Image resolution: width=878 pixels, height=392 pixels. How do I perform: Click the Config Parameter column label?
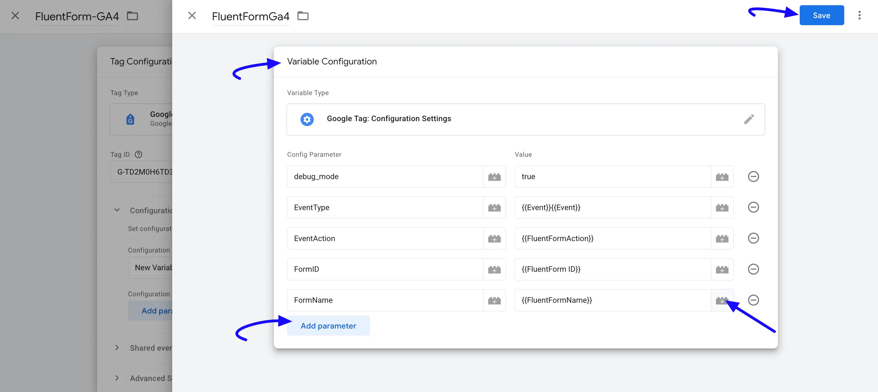(x=314, y=154)
